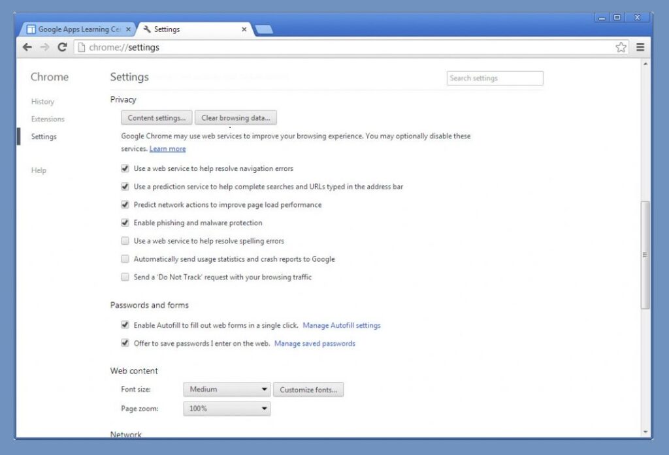669x455 pixels.
Task: Click the wrench icon on the Settings tab
Action: 147,29
